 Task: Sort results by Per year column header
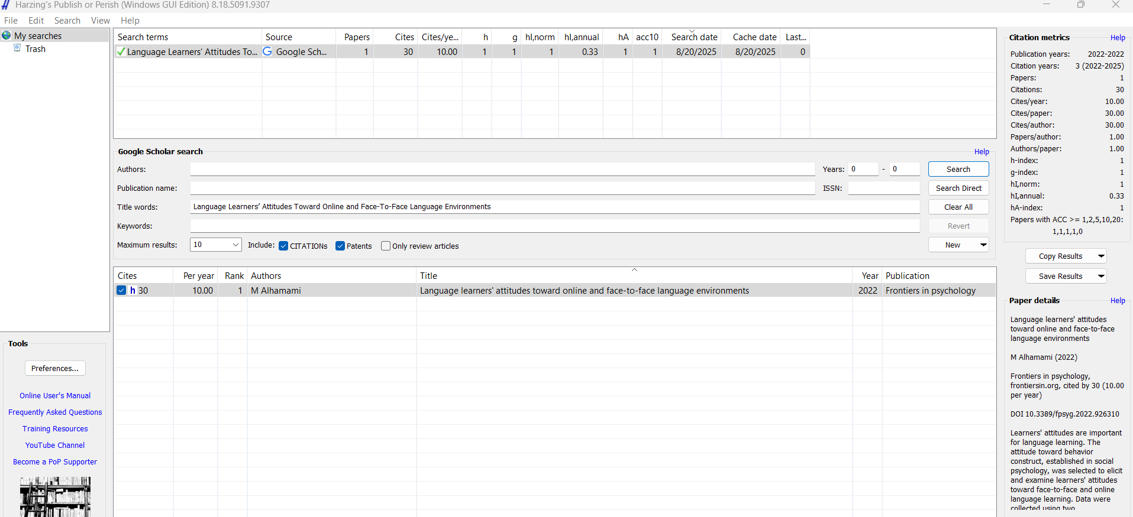196,275
